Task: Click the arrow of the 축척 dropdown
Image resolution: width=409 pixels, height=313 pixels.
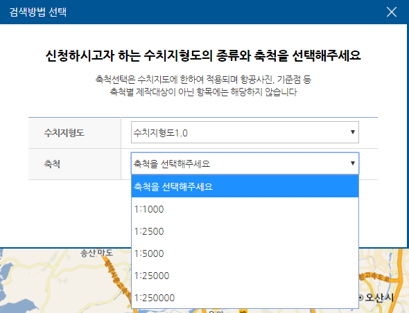Action: [352, 163]
